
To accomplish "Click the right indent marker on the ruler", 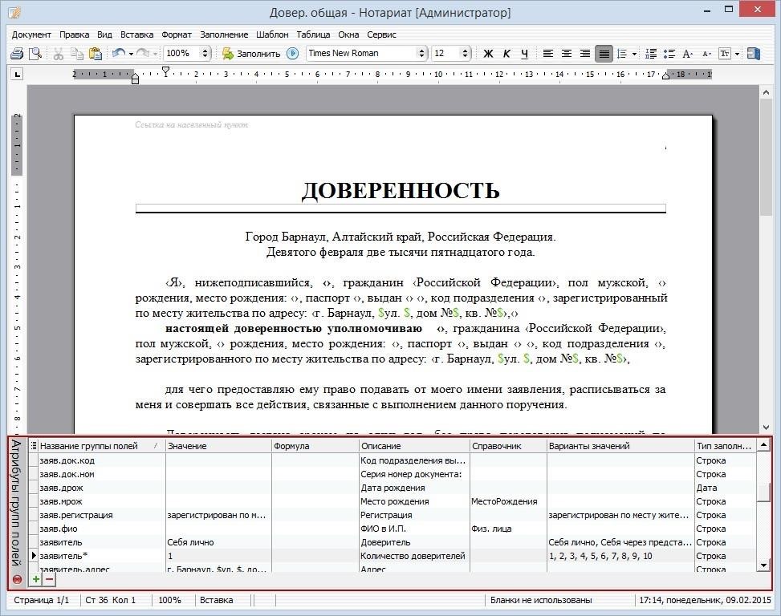I will 665,76.
